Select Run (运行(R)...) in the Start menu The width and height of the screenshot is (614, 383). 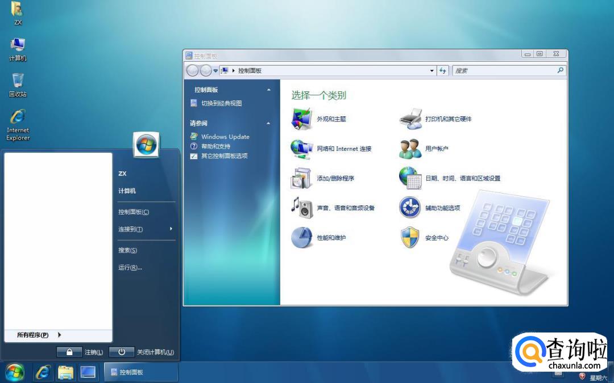(x=130, y=267)
